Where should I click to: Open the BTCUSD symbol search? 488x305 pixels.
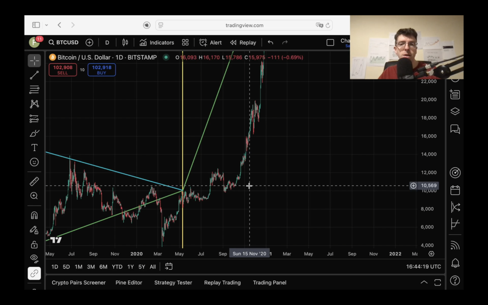(64, 42)
